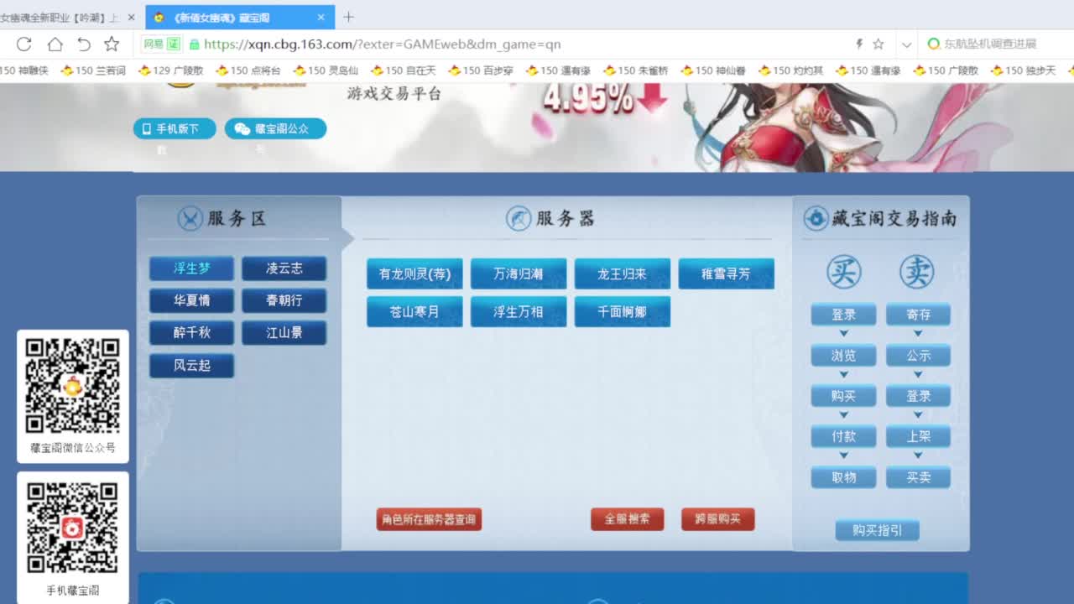This screenshot has width=1074, height=604.
Task: Open bookmark 150 神仙眷
Action: (713, 70)
